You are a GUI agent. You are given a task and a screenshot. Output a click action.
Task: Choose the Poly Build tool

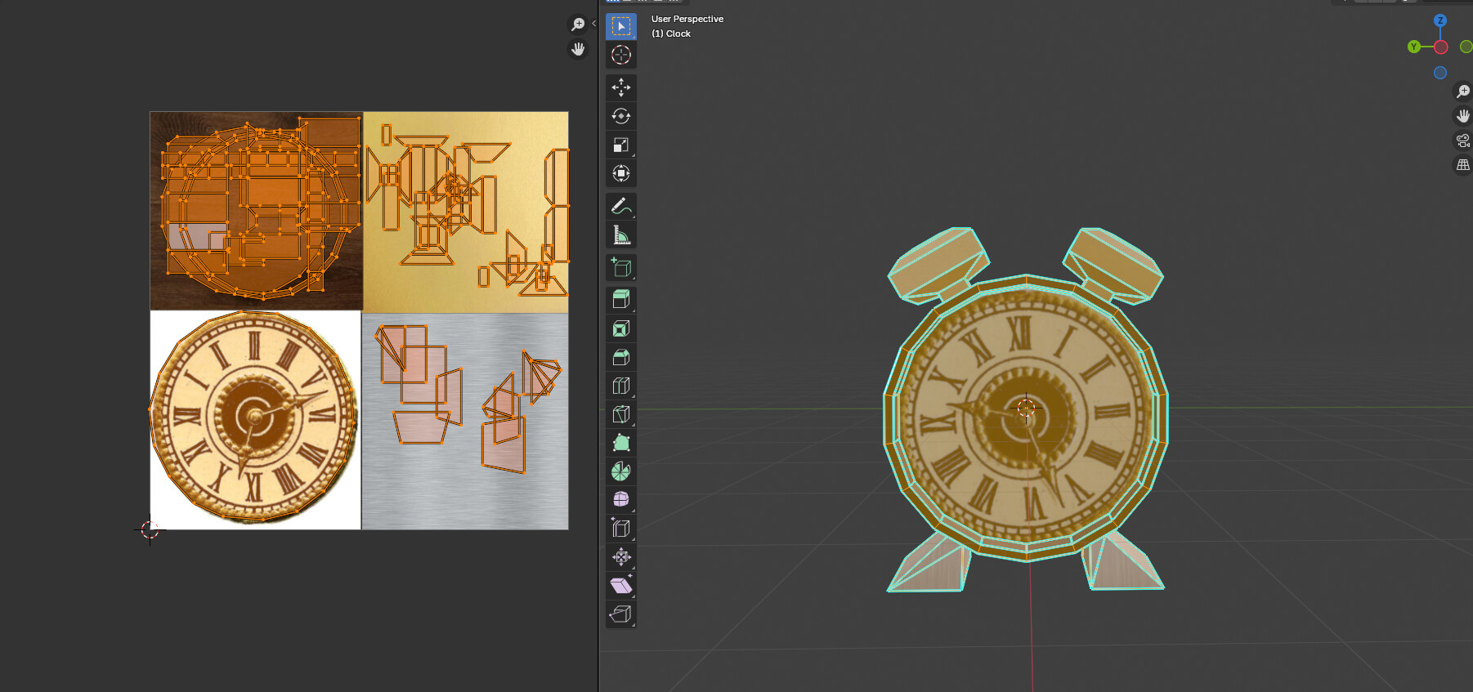coord(621,443)
